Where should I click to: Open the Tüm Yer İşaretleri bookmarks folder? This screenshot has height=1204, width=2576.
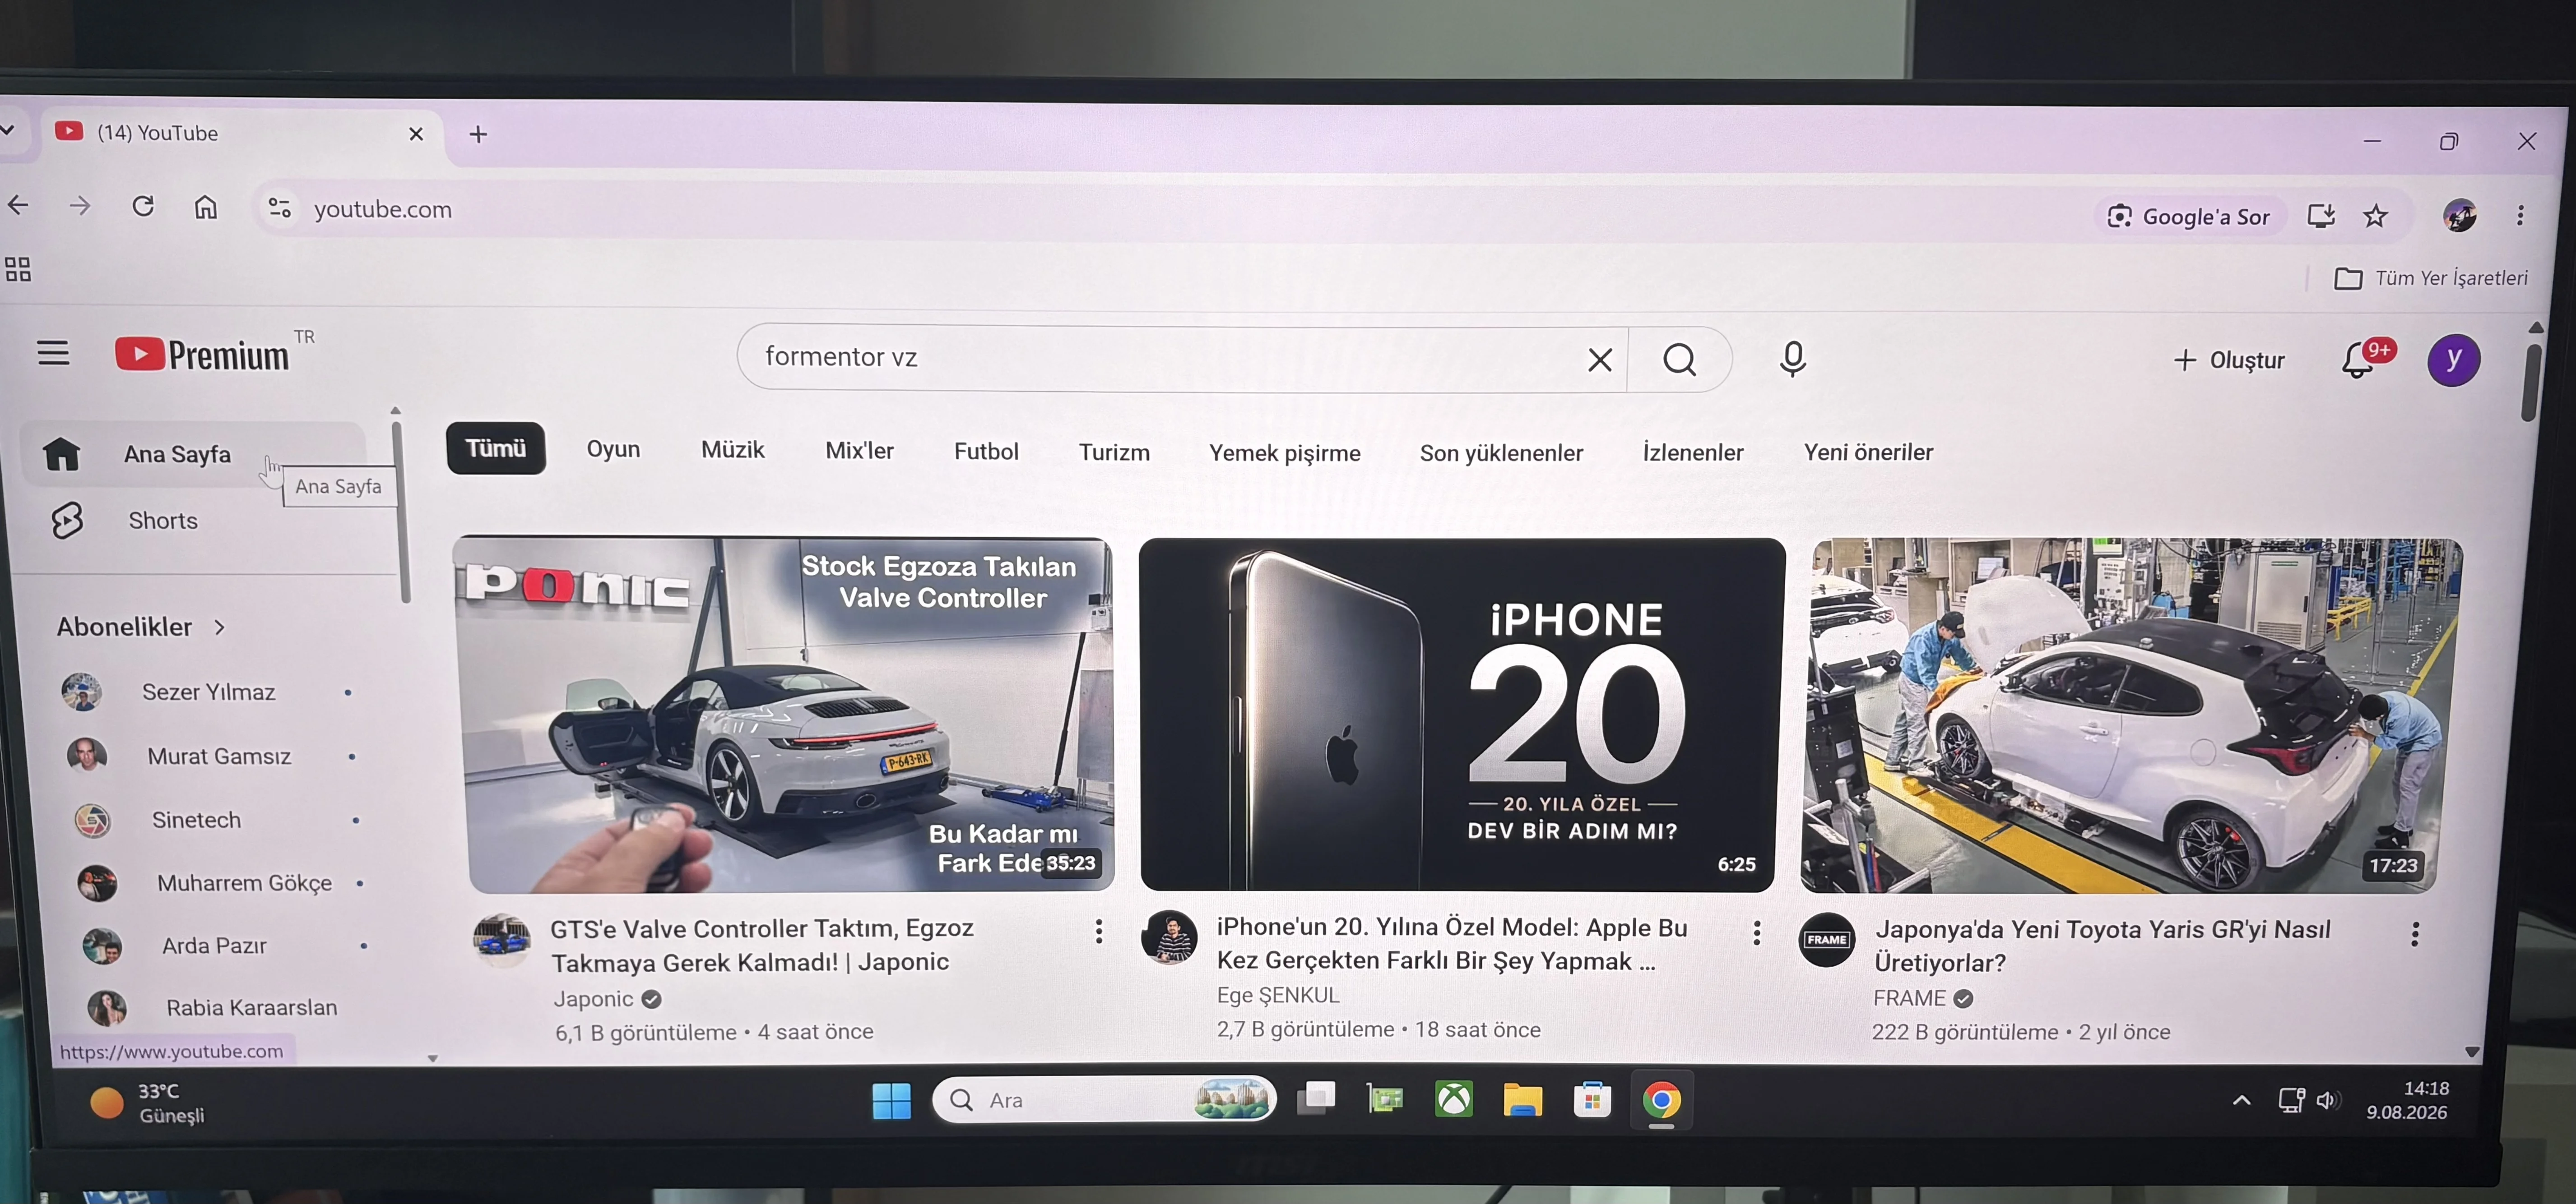point(2430,278)
